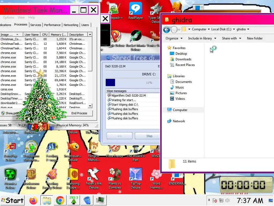Switch to Networking tab
This screenshot has height=206, width=274.
point(71,25)
